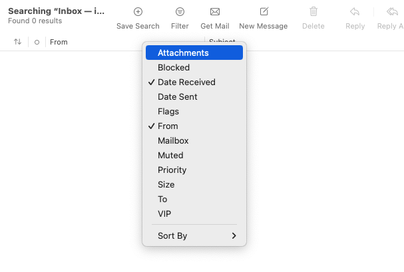Click the sort order arrows icon
Screen dimensions: 404x272
(x=17, y=42)
